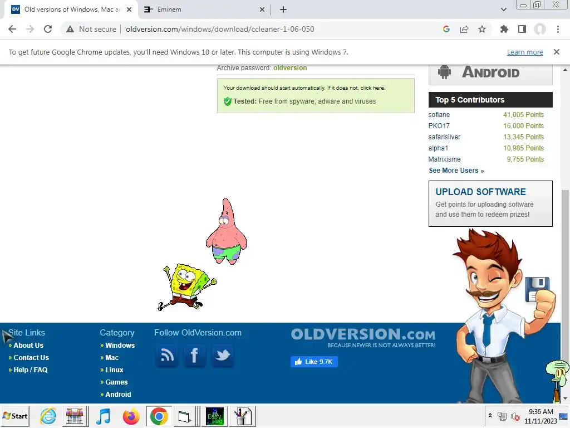
Task: Click the scrollbar up arrow
Action: pyautogui.click(x=566, y=70)
